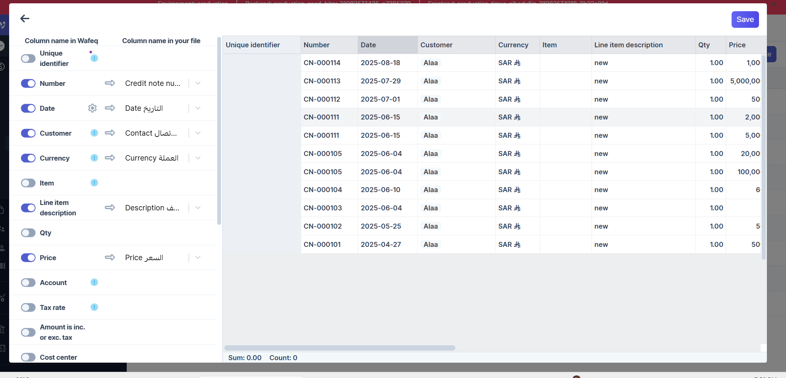Click the Save button
This screenshot has width=786, height=378.
tap(744, 20)
